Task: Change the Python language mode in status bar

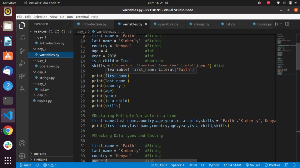Action: [x=214, y=165]
